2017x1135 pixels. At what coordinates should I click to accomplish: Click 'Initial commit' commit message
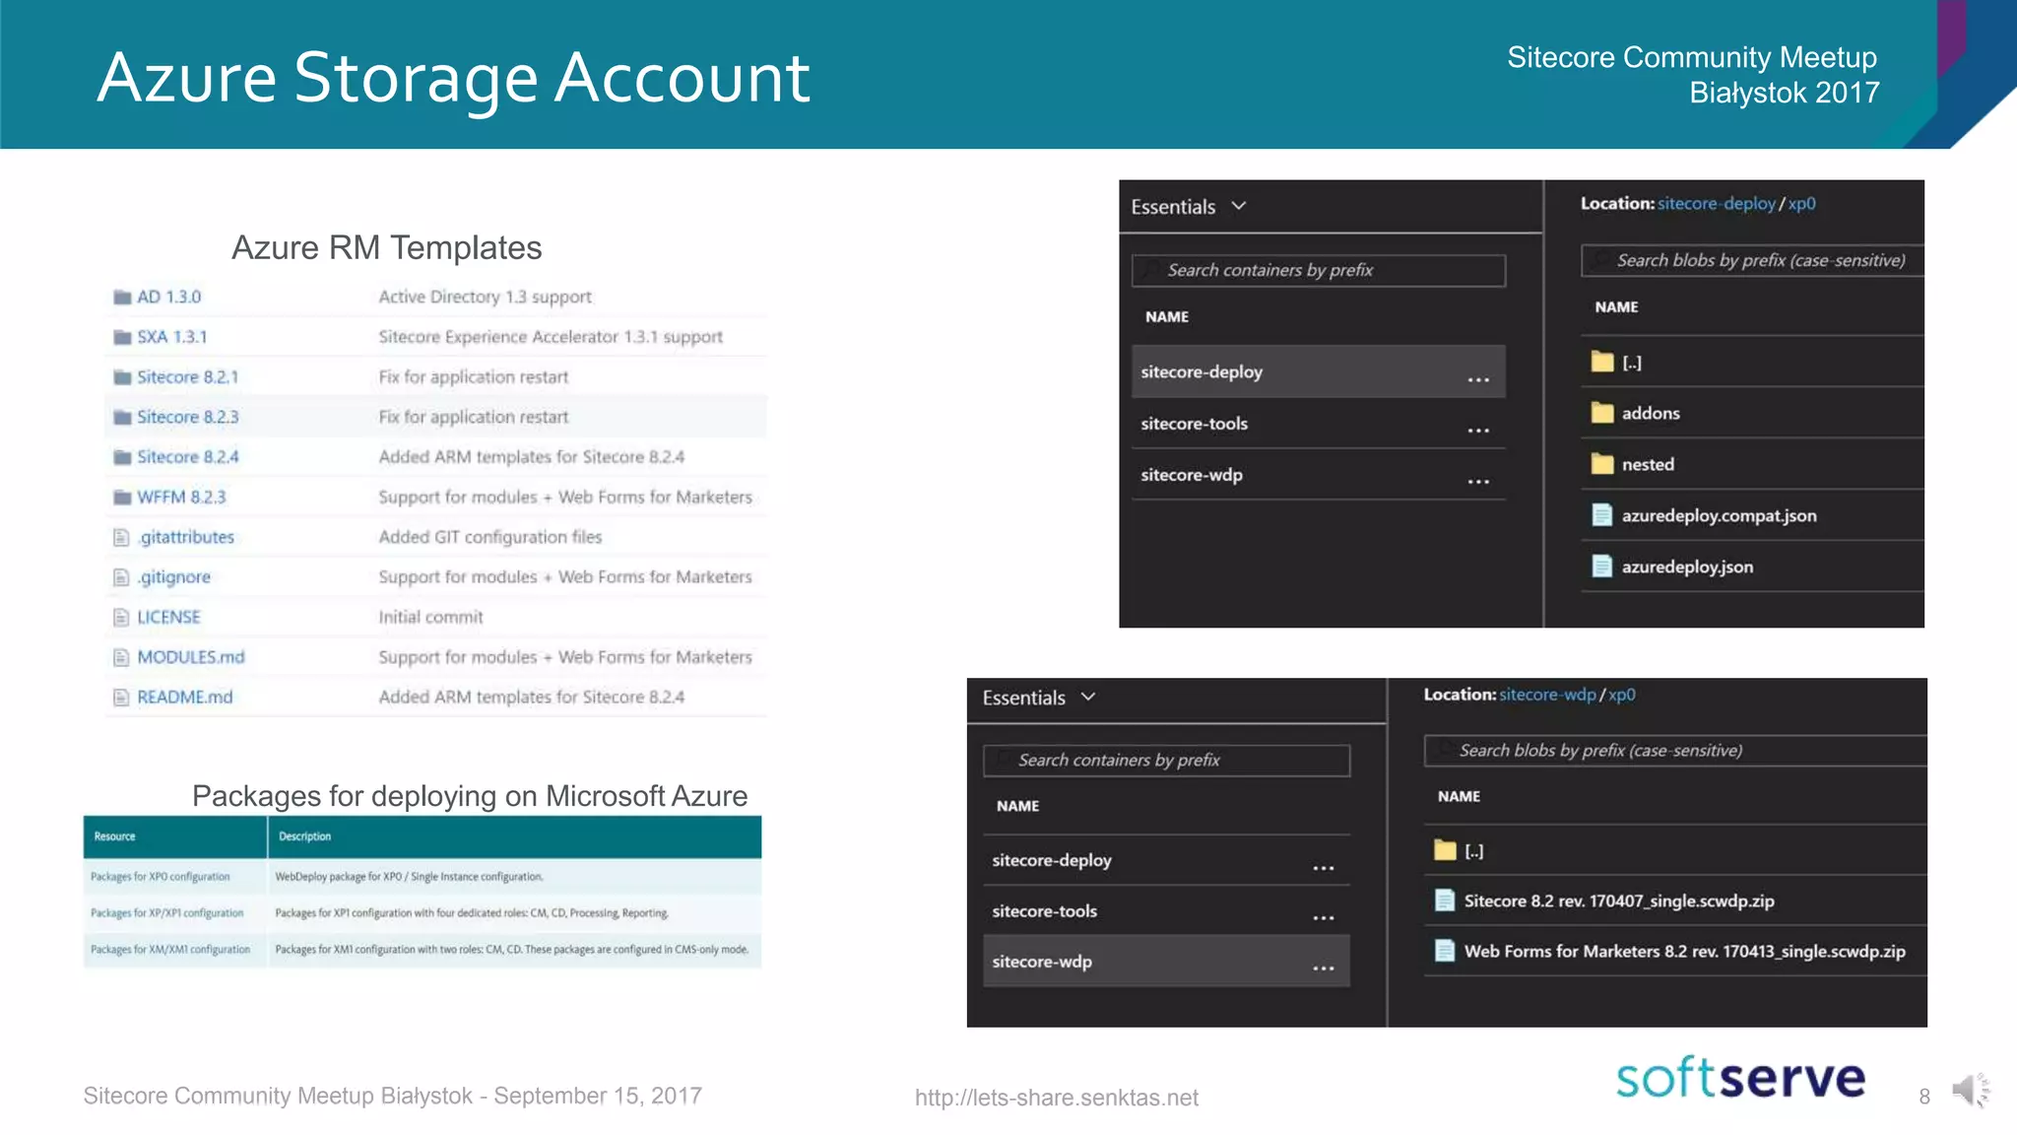click(430, 618)
